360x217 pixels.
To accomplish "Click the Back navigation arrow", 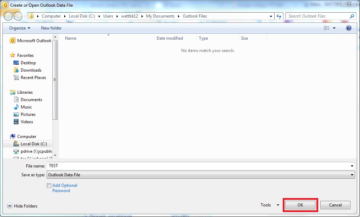I will [x=8, y=16].
